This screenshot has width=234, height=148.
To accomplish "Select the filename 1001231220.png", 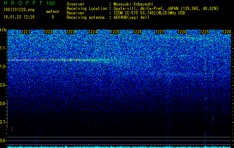I will [x=19, y=10].
